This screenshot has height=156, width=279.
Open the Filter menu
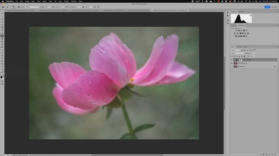(51, 1)
